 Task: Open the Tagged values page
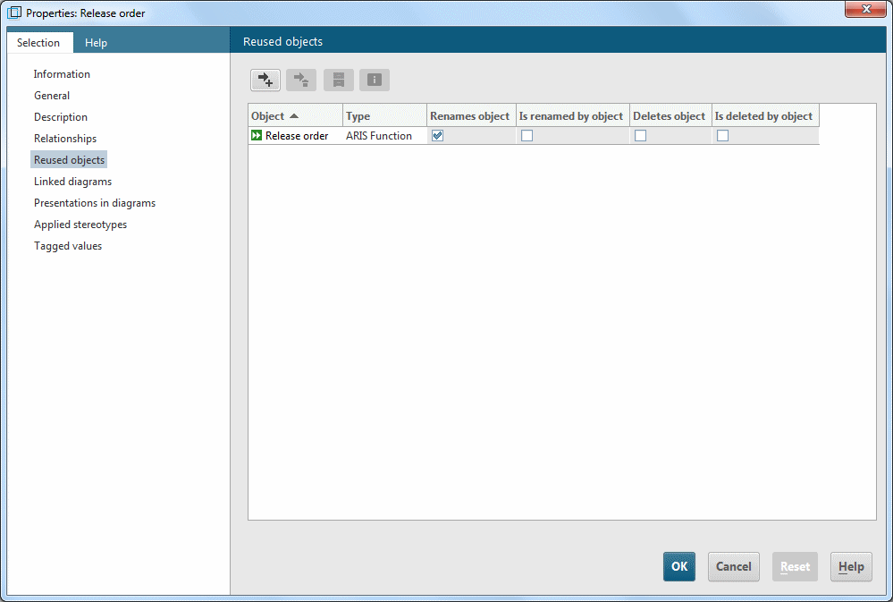pos(68,246)
